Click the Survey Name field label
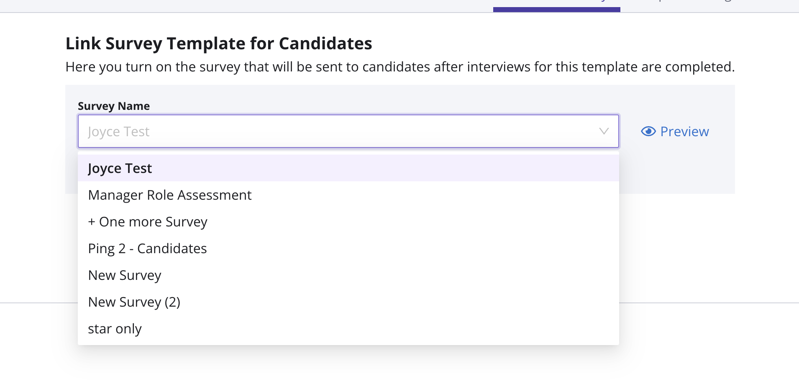799x381 pixels. pyautogui.click(x=114, y=106)
